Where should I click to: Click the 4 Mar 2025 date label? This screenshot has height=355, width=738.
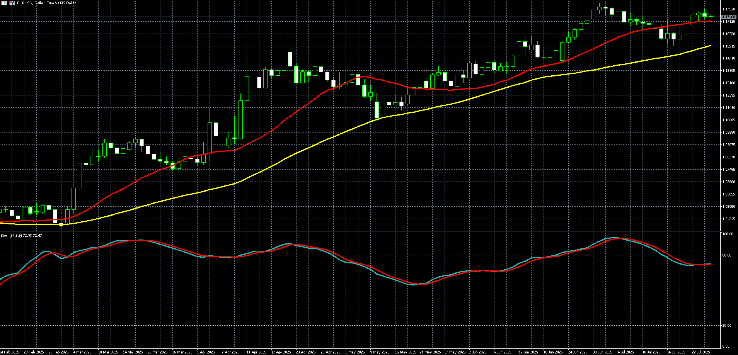point(82,352)
